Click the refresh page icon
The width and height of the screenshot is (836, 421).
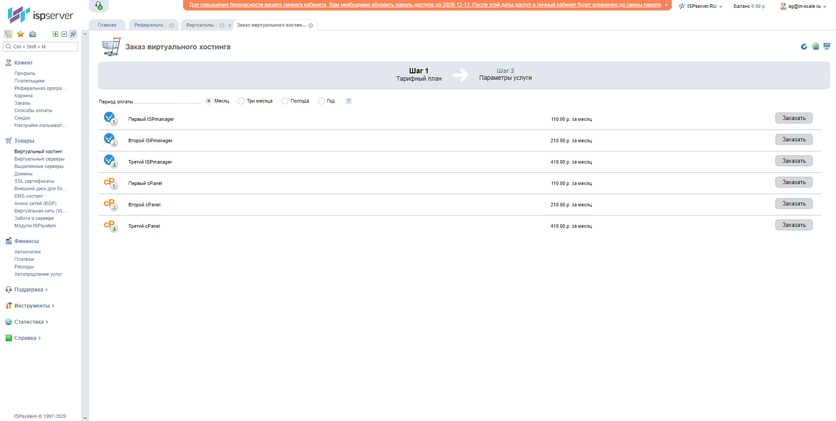[x=804, y=46]
